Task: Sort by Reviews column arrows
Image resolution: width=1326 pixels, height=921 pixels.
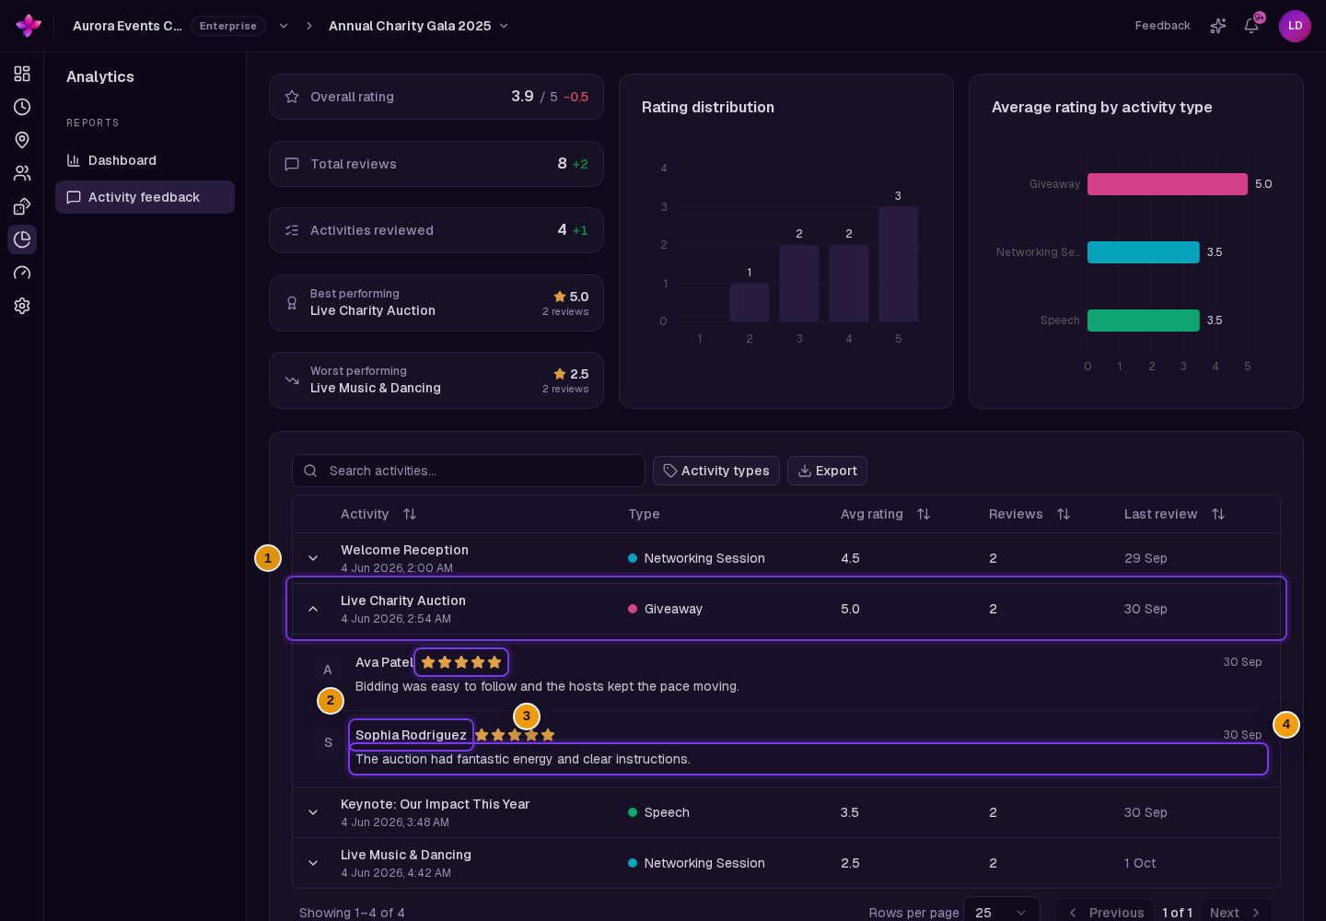Action: (x=1064, y=514)
